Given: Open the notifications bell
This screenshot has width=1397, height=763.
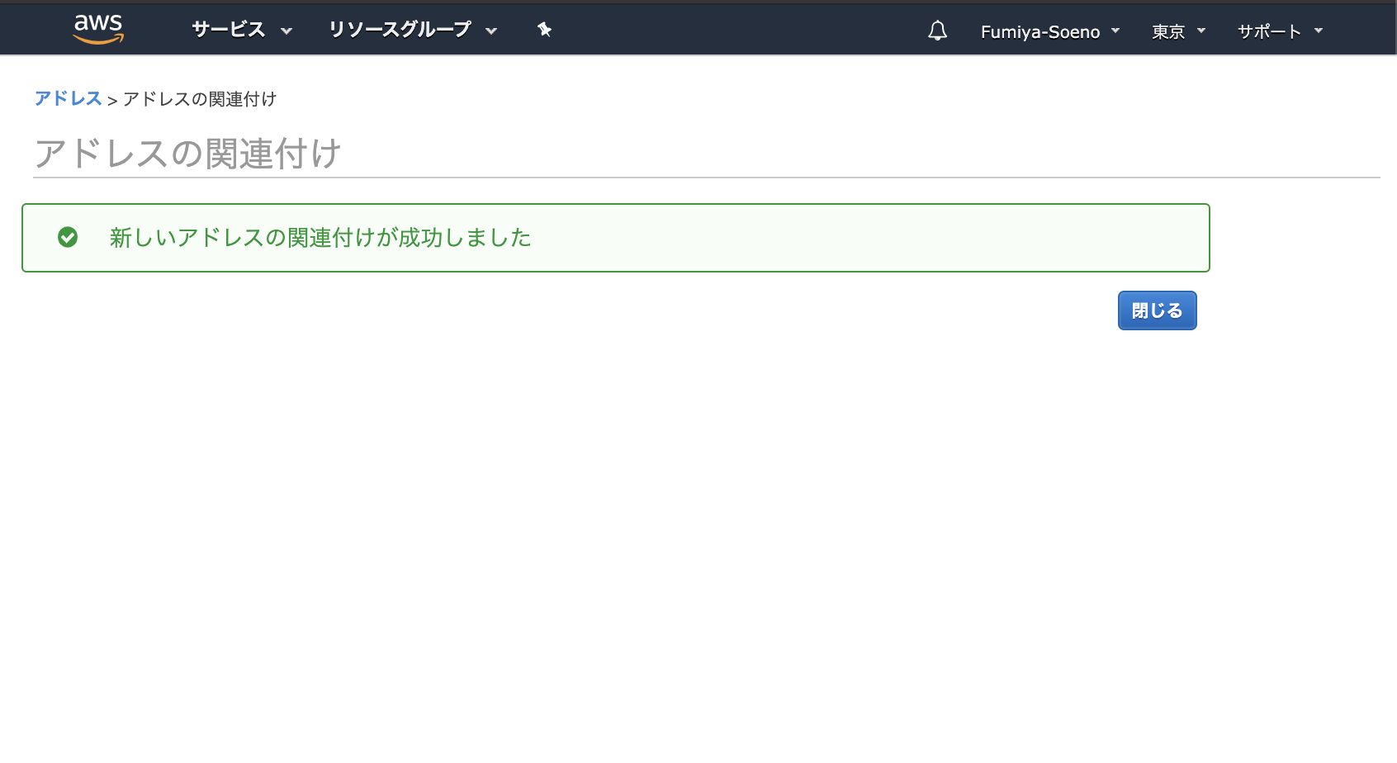Looking at the screenshot, I should tap(937, 31).
